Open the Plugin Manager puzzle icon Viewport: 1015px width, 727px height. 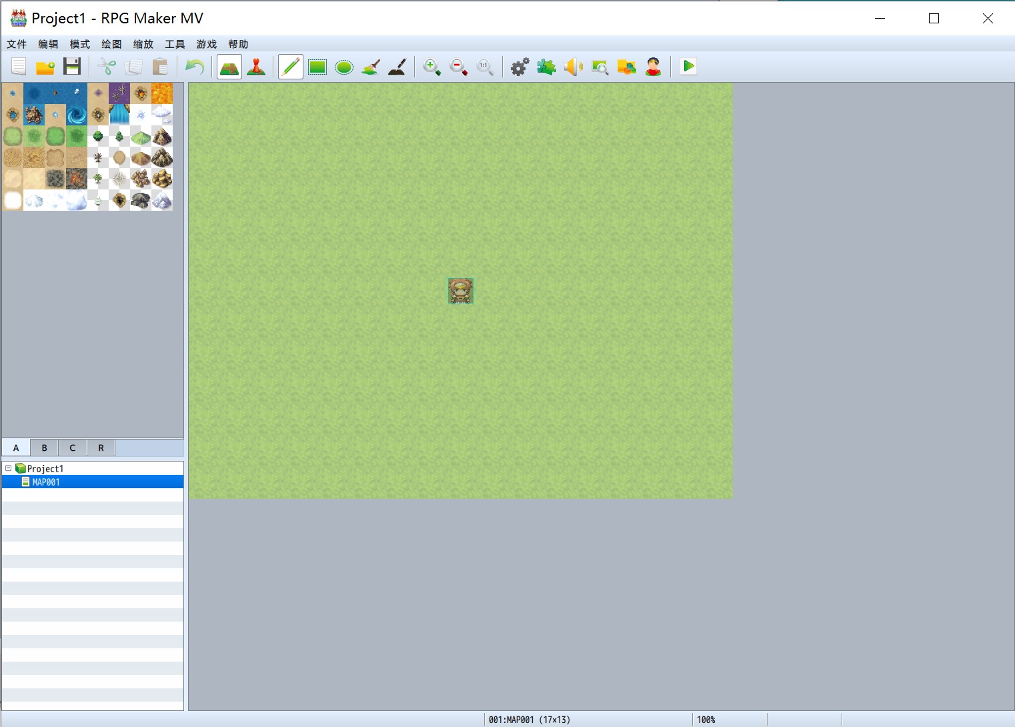[x=547, y=67]
